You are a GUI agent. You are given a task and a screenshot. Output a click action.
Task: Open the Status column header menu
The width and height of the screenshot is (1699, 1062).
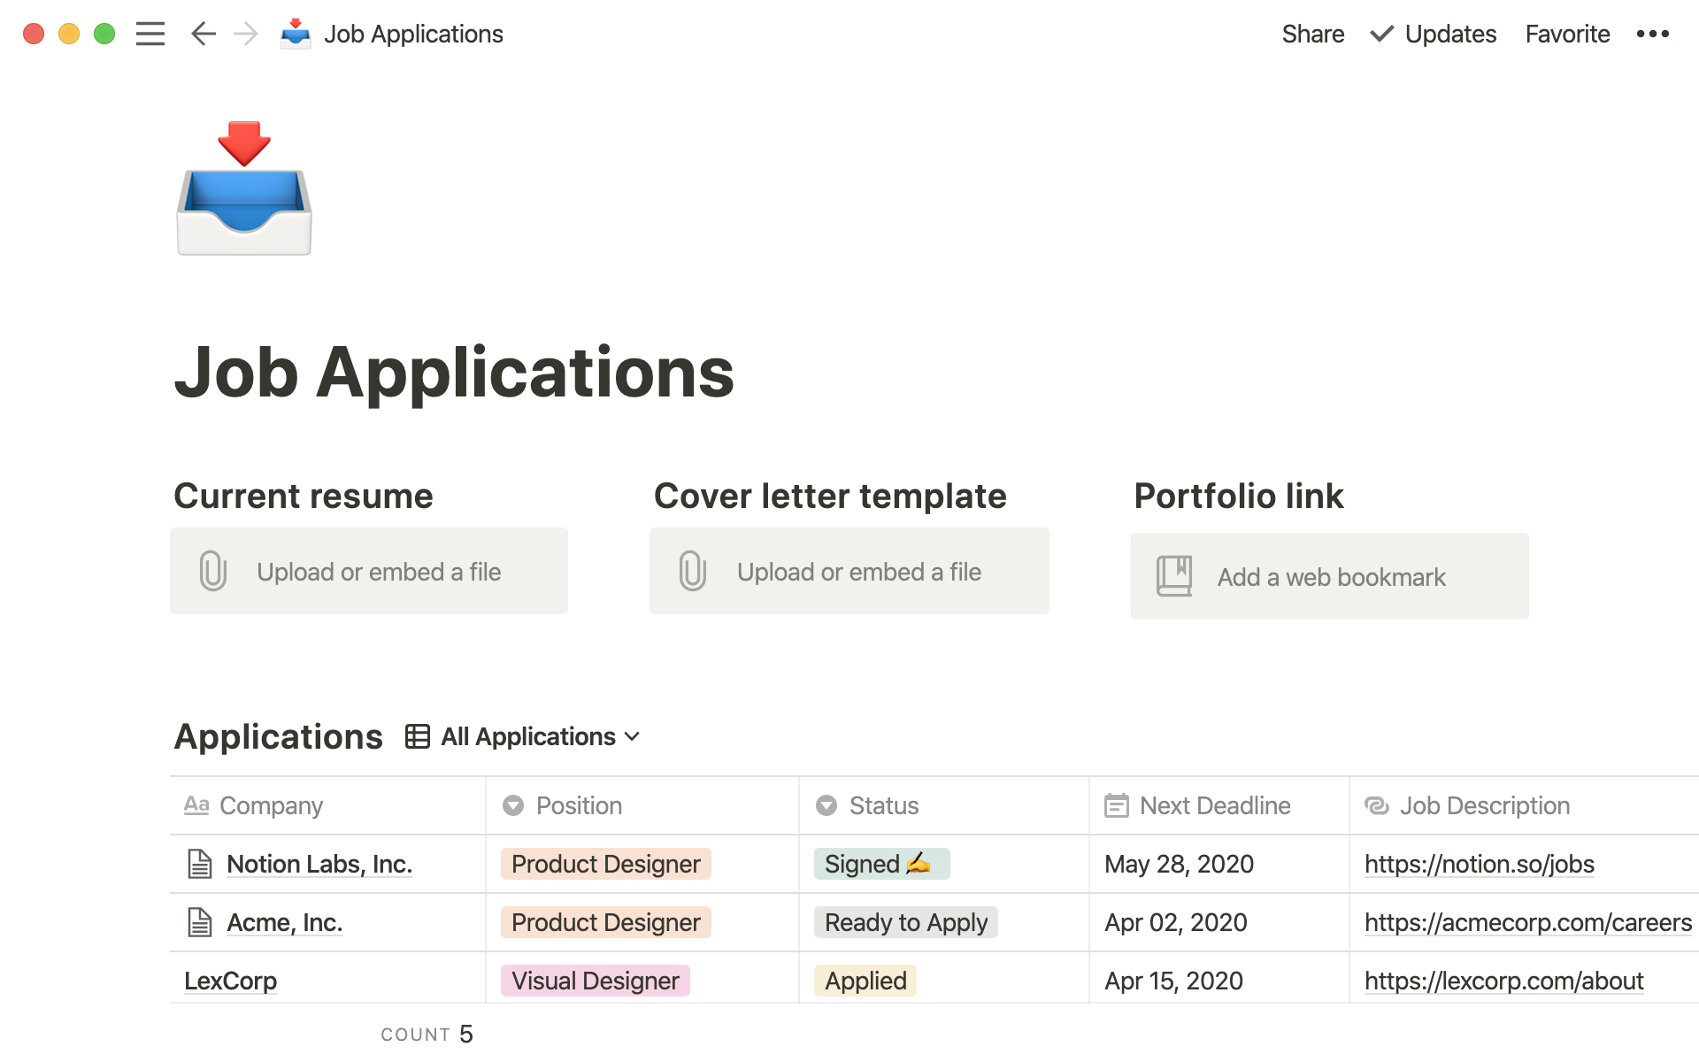pyautogui.click(x=883, y=805)
